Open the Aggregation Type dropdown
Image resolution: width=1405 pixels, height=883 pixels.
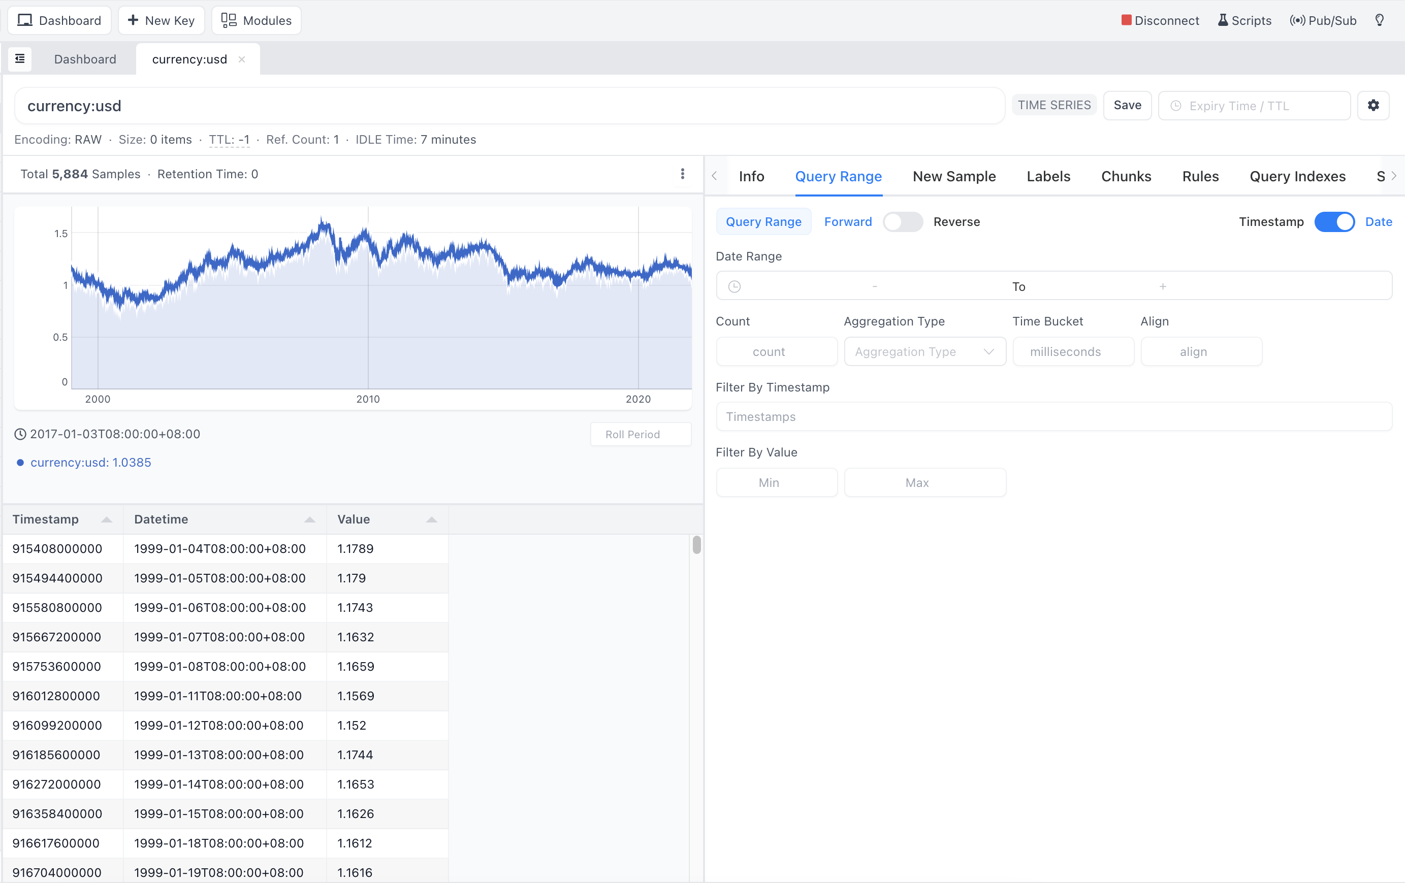tap(924, 352)
